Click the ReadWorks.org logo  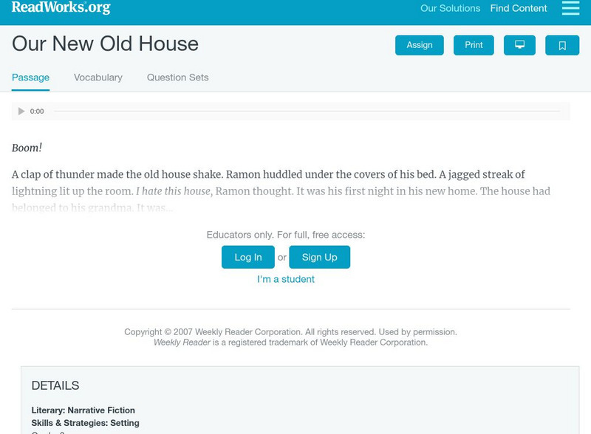pos(59,8)
